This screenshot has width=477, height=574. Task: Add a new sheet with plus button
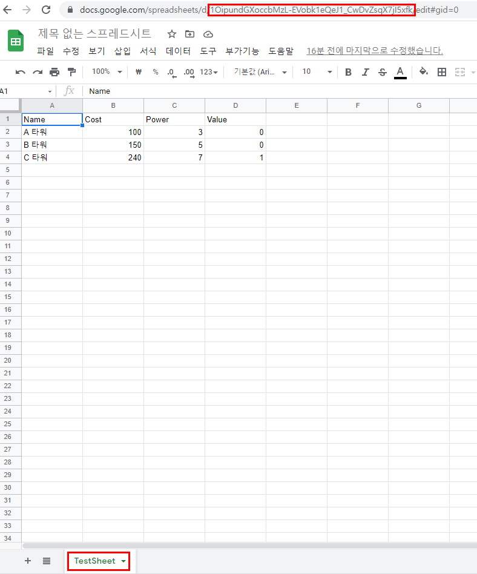click(x=27, y=561)
